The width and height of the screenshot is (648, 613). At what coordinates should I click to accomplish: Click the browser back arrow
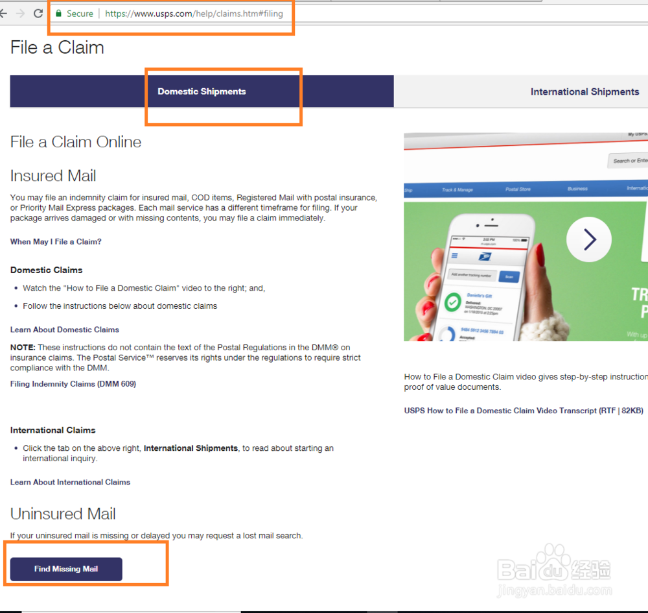click(3, 14)
